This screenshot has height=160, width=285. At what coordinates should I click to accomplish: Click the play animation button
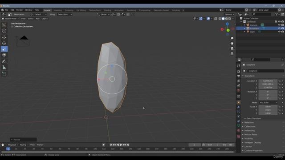click(121, 145)
